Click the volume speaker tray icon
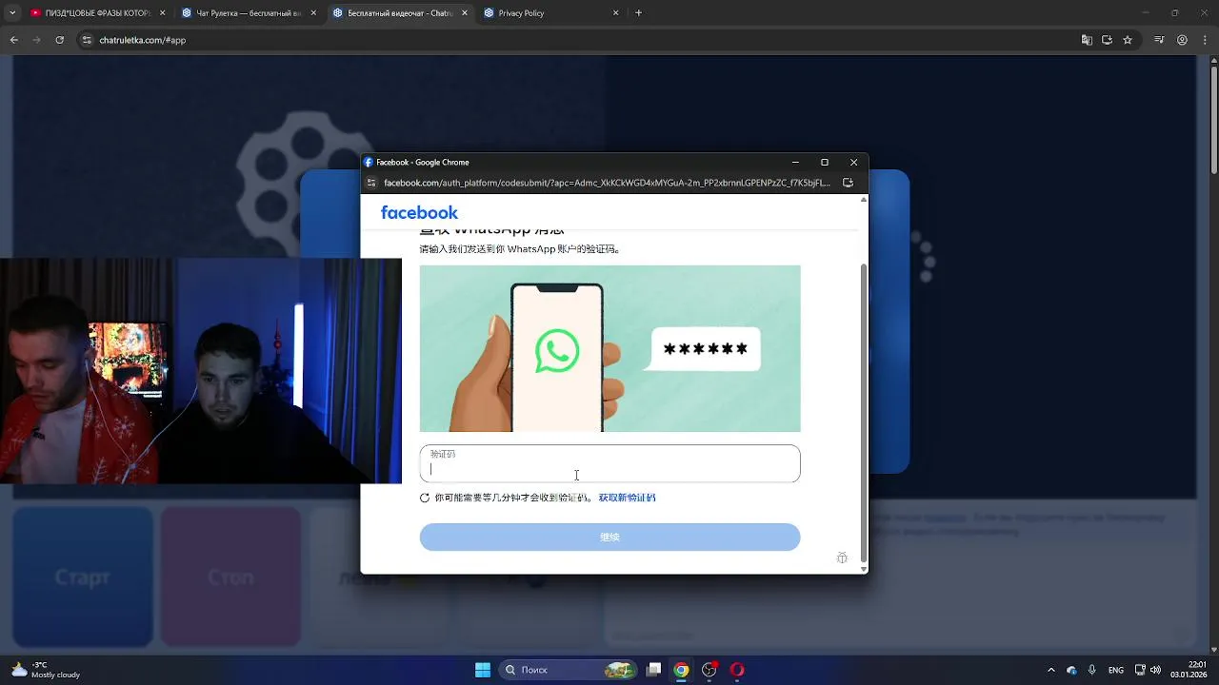 (1156, 670)
